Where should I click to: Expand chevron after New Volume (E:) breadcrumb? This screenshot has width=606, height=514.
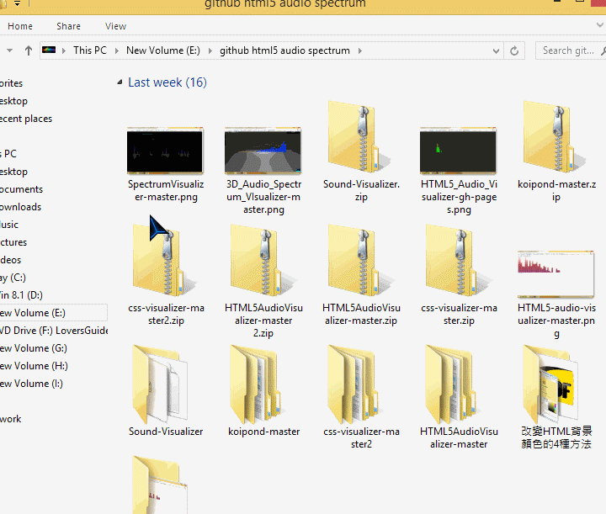[210, 50]
